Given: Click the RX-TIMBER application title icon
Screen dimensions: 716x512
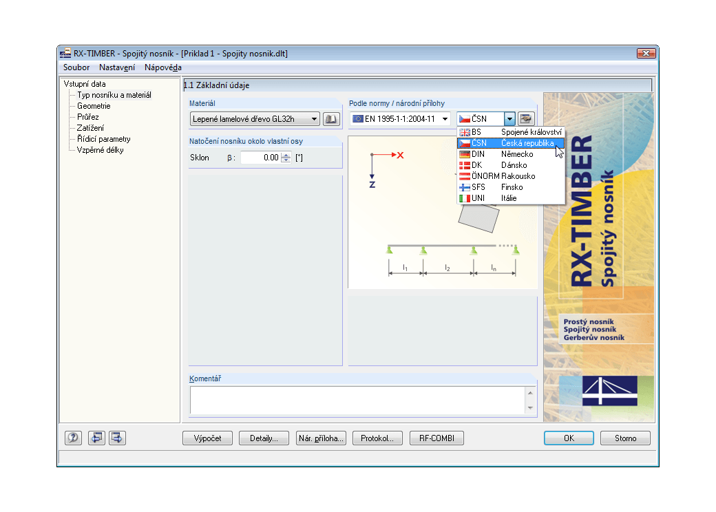Looking at the screenshot, I should 65,54.
